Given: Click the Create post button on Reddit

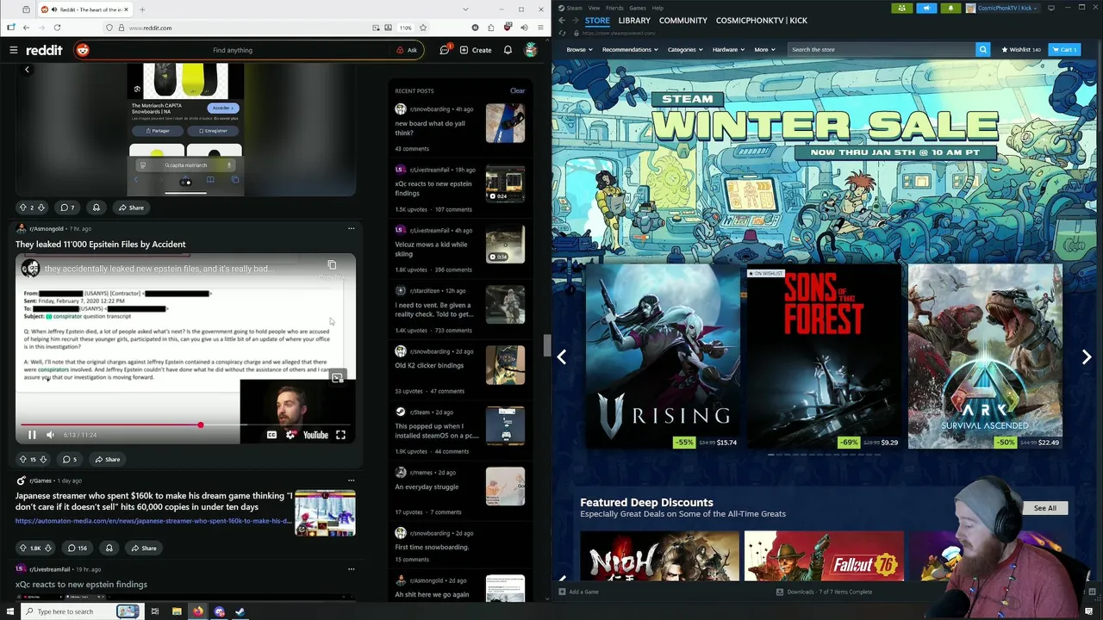Looking at the screenshot, I should (x=476, y=50).
